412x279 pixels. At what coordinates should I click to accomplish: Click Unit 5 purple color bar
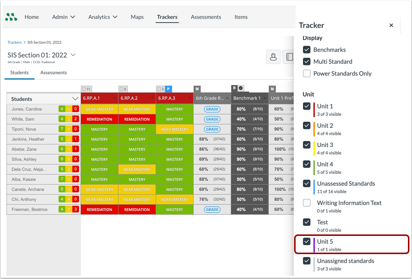tap(314, 245)
